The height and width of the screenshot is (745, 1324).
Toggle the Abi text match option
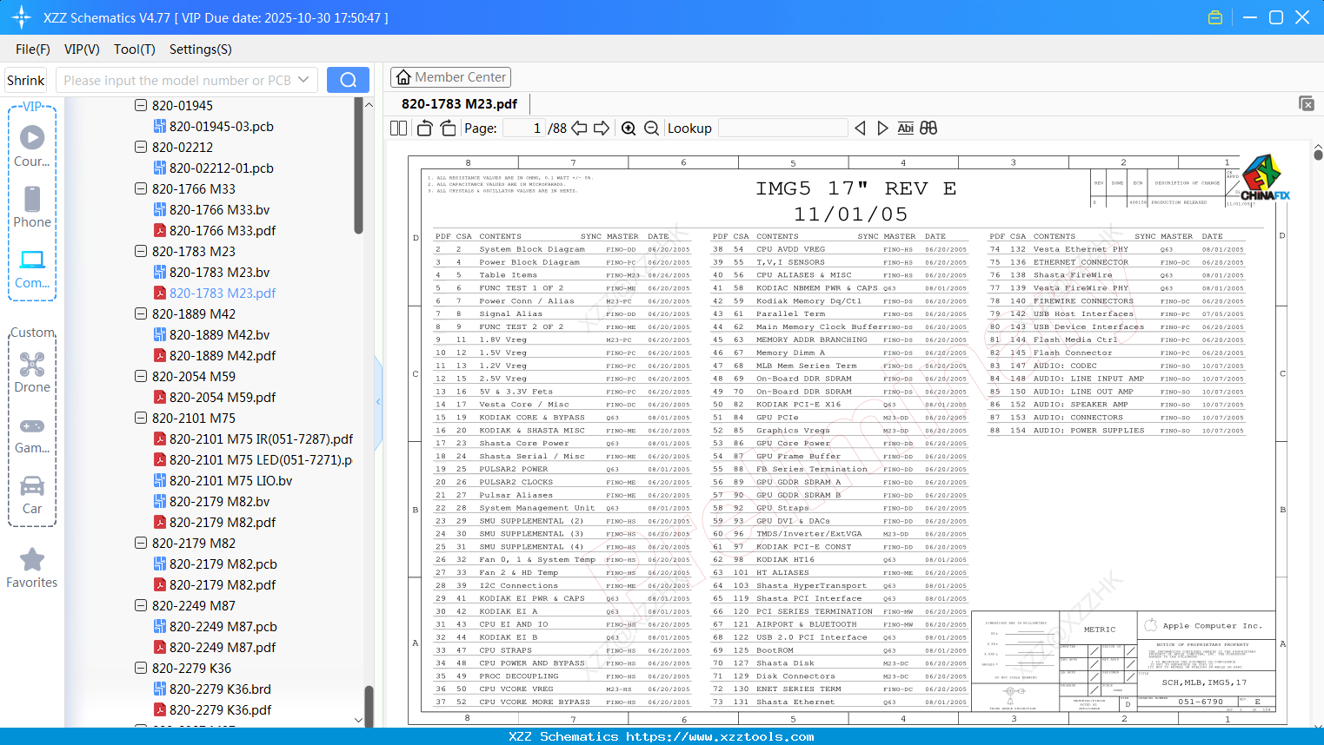[x=906, y=129]
